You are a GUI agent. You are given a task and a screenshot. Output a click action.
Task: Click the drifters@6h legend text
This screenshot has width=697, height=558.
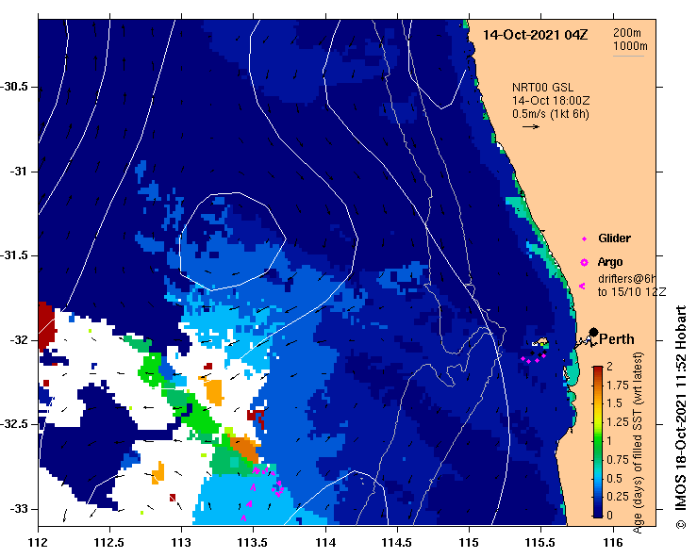(626, 279)
